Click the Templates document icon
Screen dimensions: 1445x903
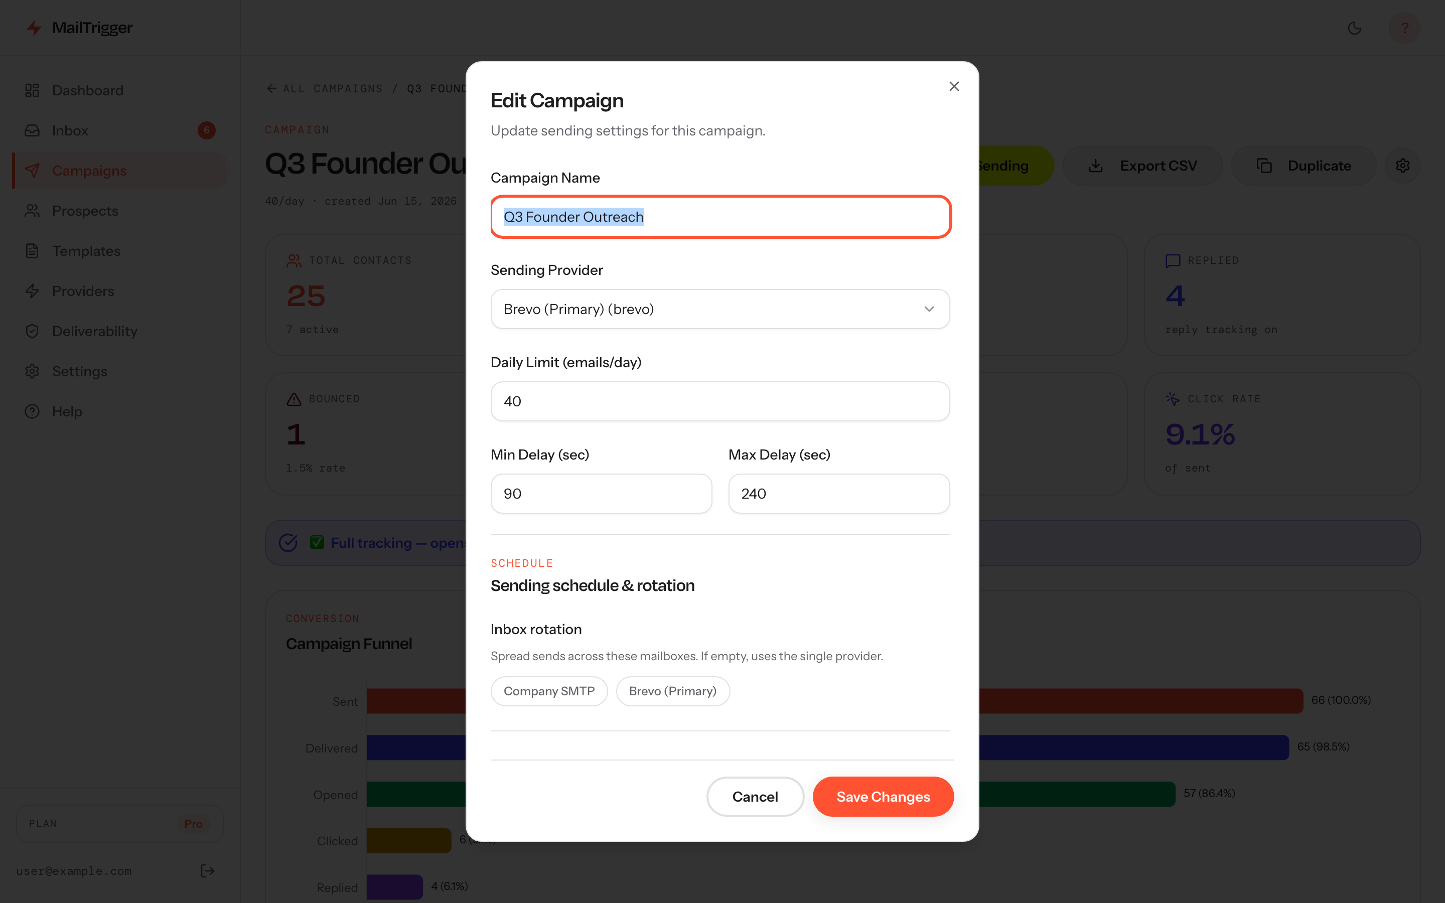click(32, 251)
